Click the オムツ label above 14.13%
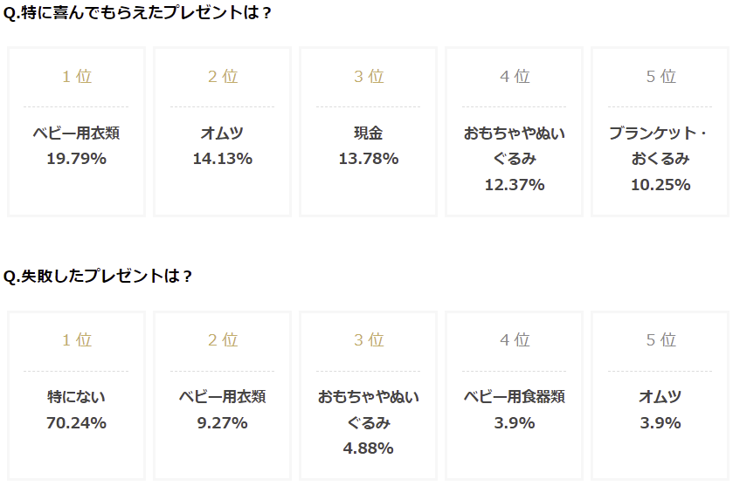Image resolution: width=733 pixels, height=486 pixels. (222, 133)
